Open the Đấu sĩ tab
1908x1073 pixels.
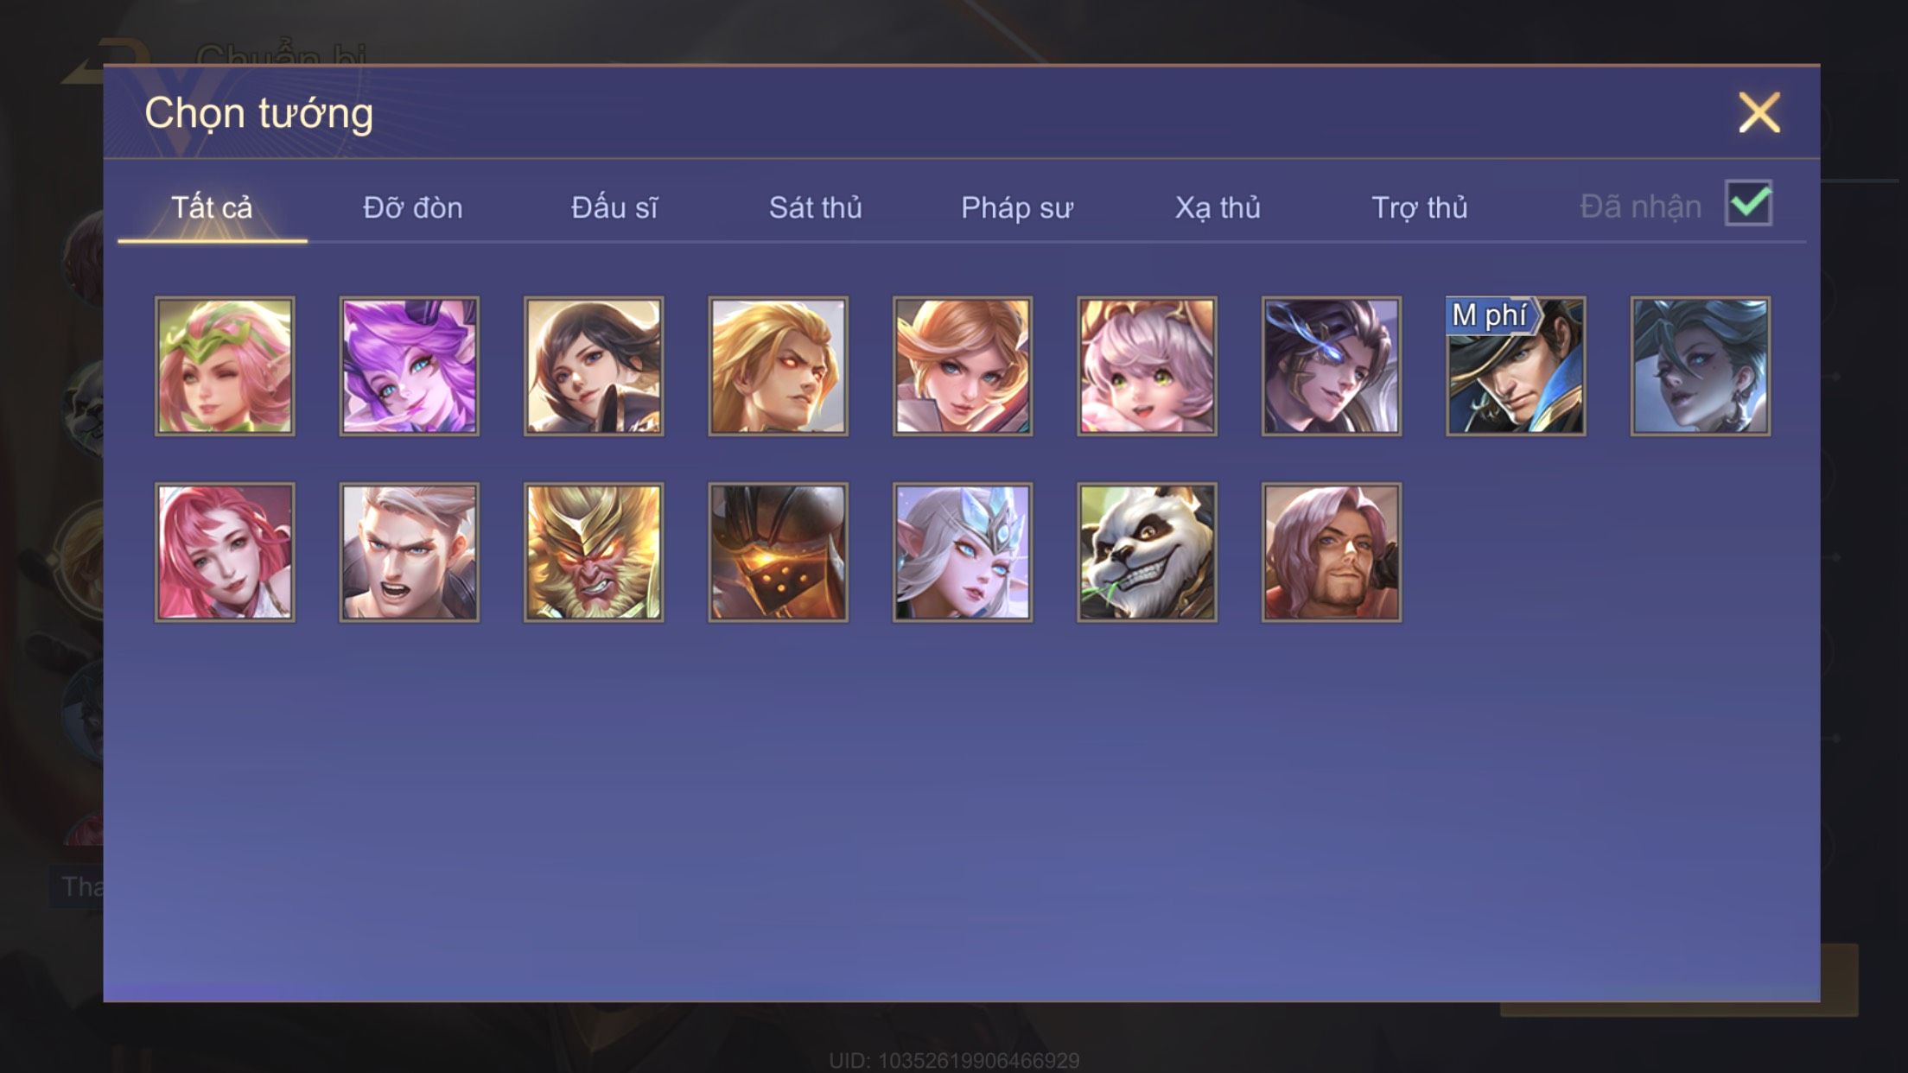pyautogui.click(x=614, y=208)
